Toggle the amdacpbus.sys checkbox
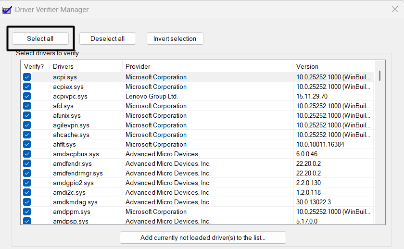Screen dimensions: 404x249 point(27,154)
